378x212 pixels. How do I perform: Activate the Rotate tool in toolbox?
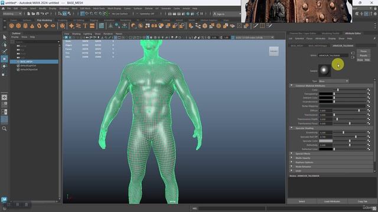point(4,67)
